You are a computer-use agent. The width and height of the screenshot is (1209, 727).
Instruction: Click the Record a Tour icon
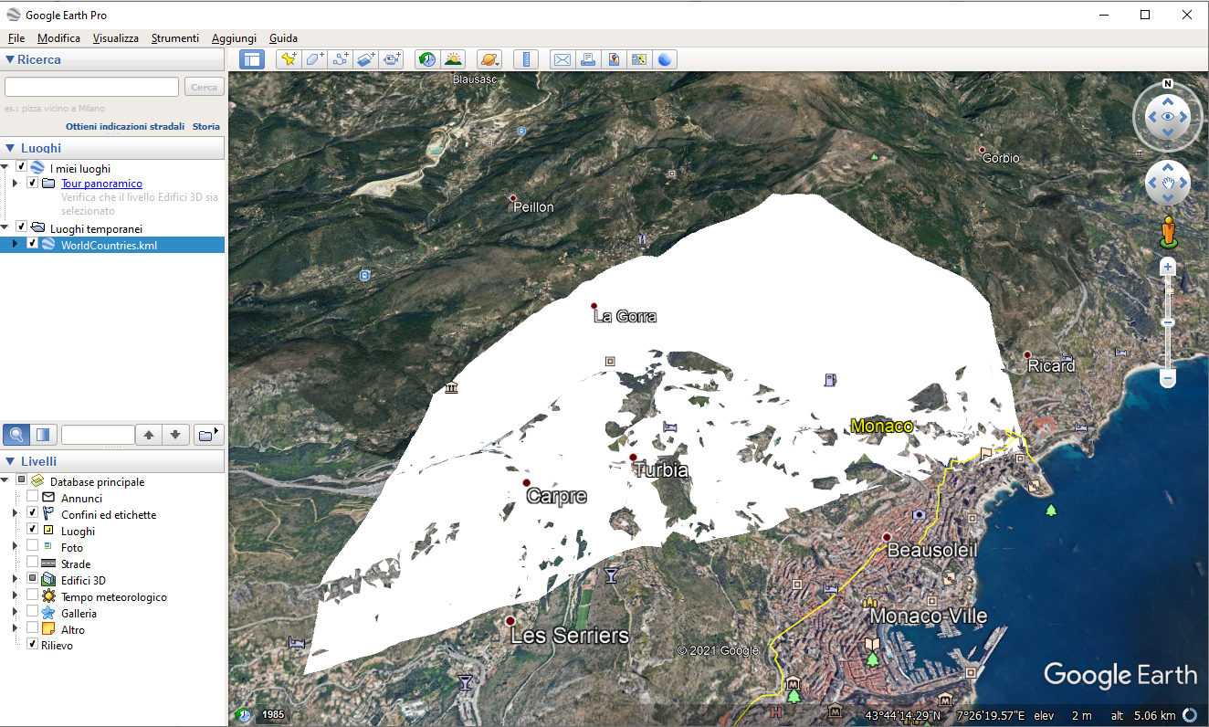(393, 59)
